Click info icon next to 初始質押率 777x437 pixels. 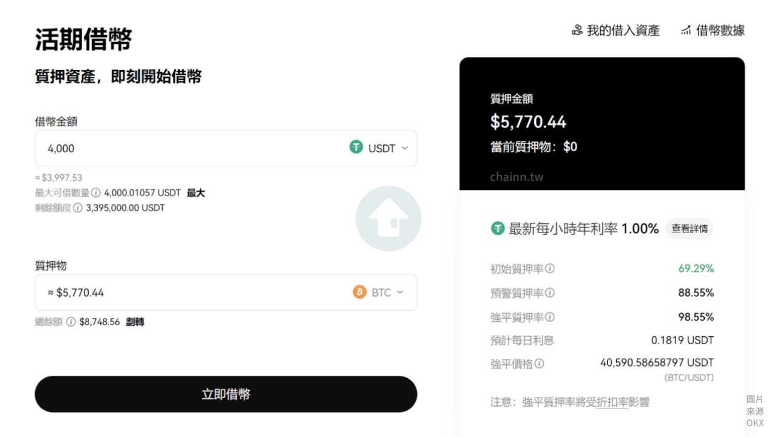[550, 268]
